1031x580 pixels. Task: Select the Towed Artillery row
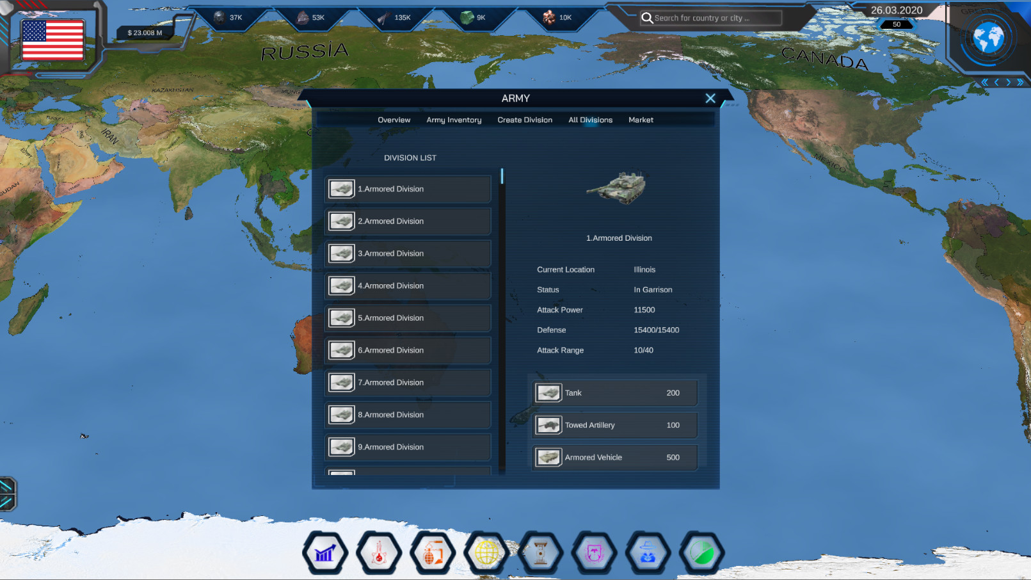click(614, 424)
